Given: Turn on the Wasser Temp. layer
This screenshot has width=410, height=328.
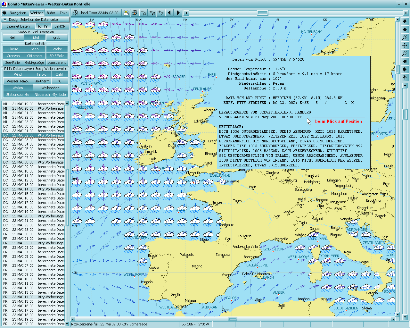Looking at the screenshot, I should [18, 81].
